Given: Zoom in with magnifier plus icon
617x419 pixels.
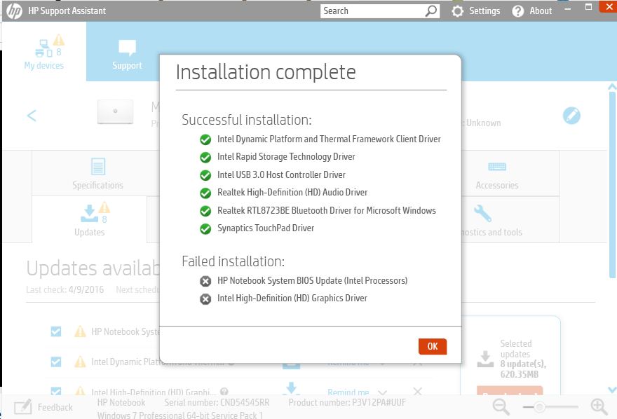Looking at the screenshot, I should [x=599, y=407].
